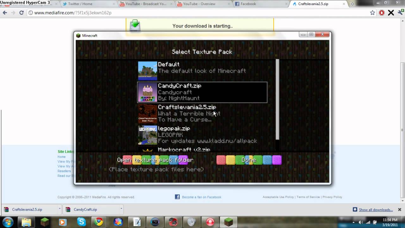
Task: Click the network signal tray icon
Action: [x=368, y=222]
